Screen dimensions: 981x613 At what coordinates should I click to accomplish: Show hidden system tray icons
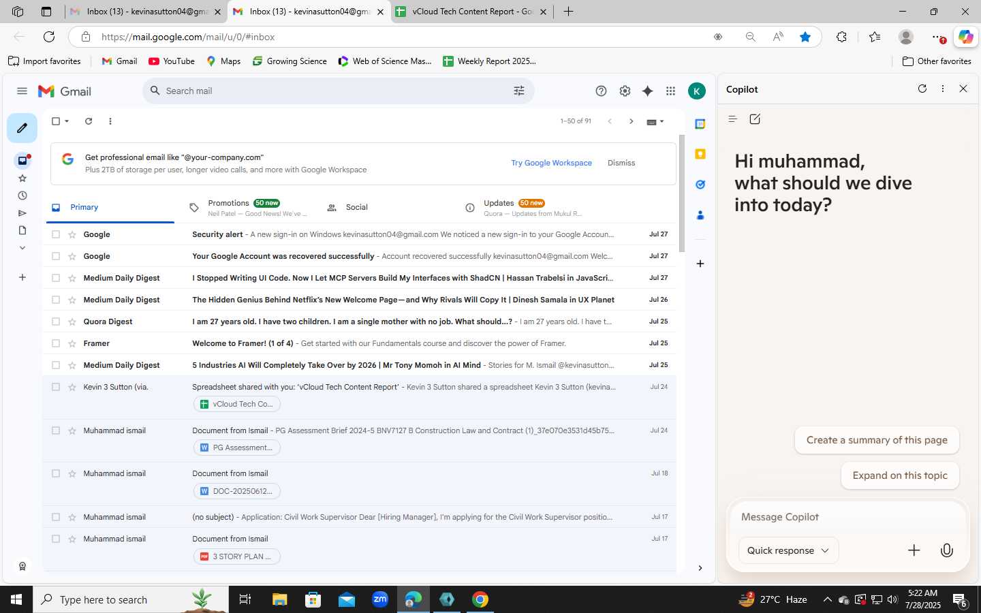coord(827,599)
